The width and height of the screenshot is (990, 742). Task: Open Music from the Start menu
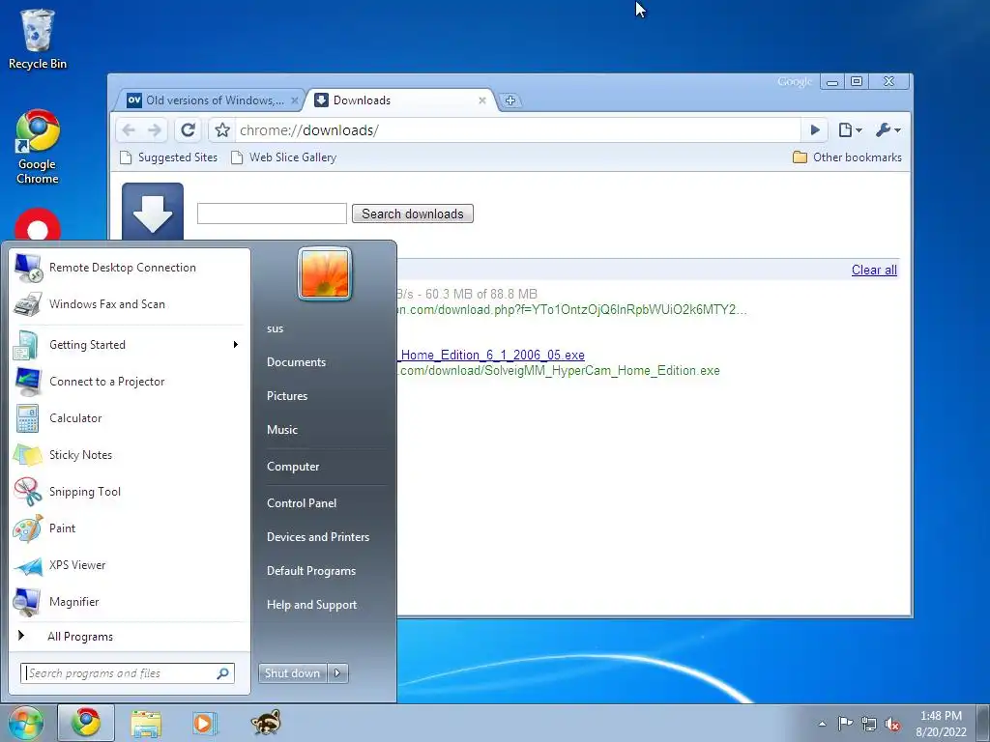(x=281, y=430)
